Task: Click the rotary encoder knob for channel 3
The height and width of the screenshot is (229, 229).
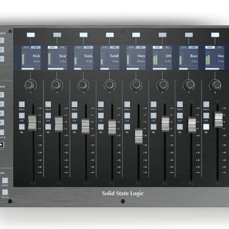Action: pyautogui.click(x=84, y=85)
